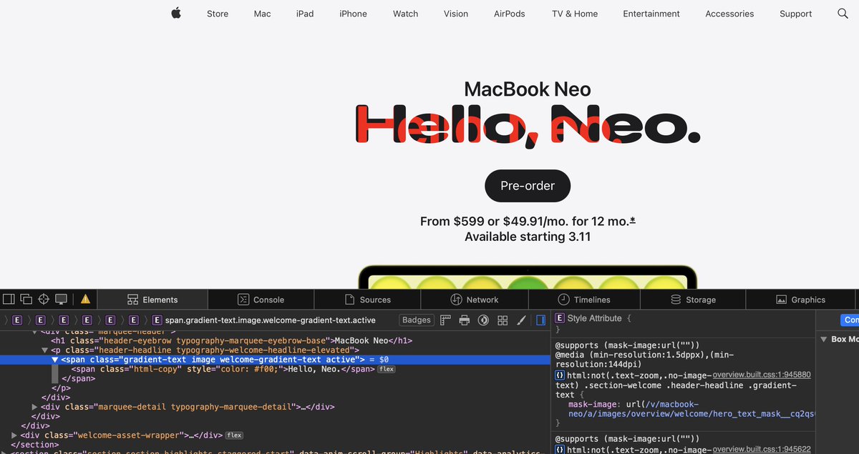
Task: Go to iPhone in the navigation bar
Action: [353, 14]
